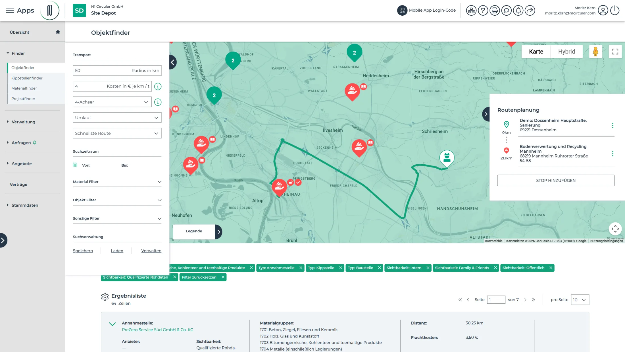Image resolution: width=625 pixels, height=352 pixels.
Task: Open the chat messages icon
Action: [506, 11]
